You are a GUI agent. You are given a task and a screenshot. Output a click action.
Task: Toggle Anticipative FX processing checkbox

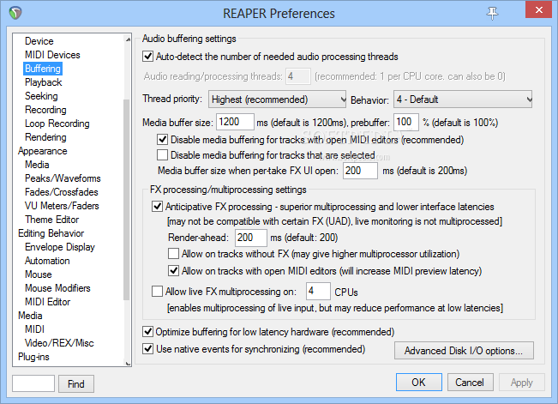click(x=158, y=206)
